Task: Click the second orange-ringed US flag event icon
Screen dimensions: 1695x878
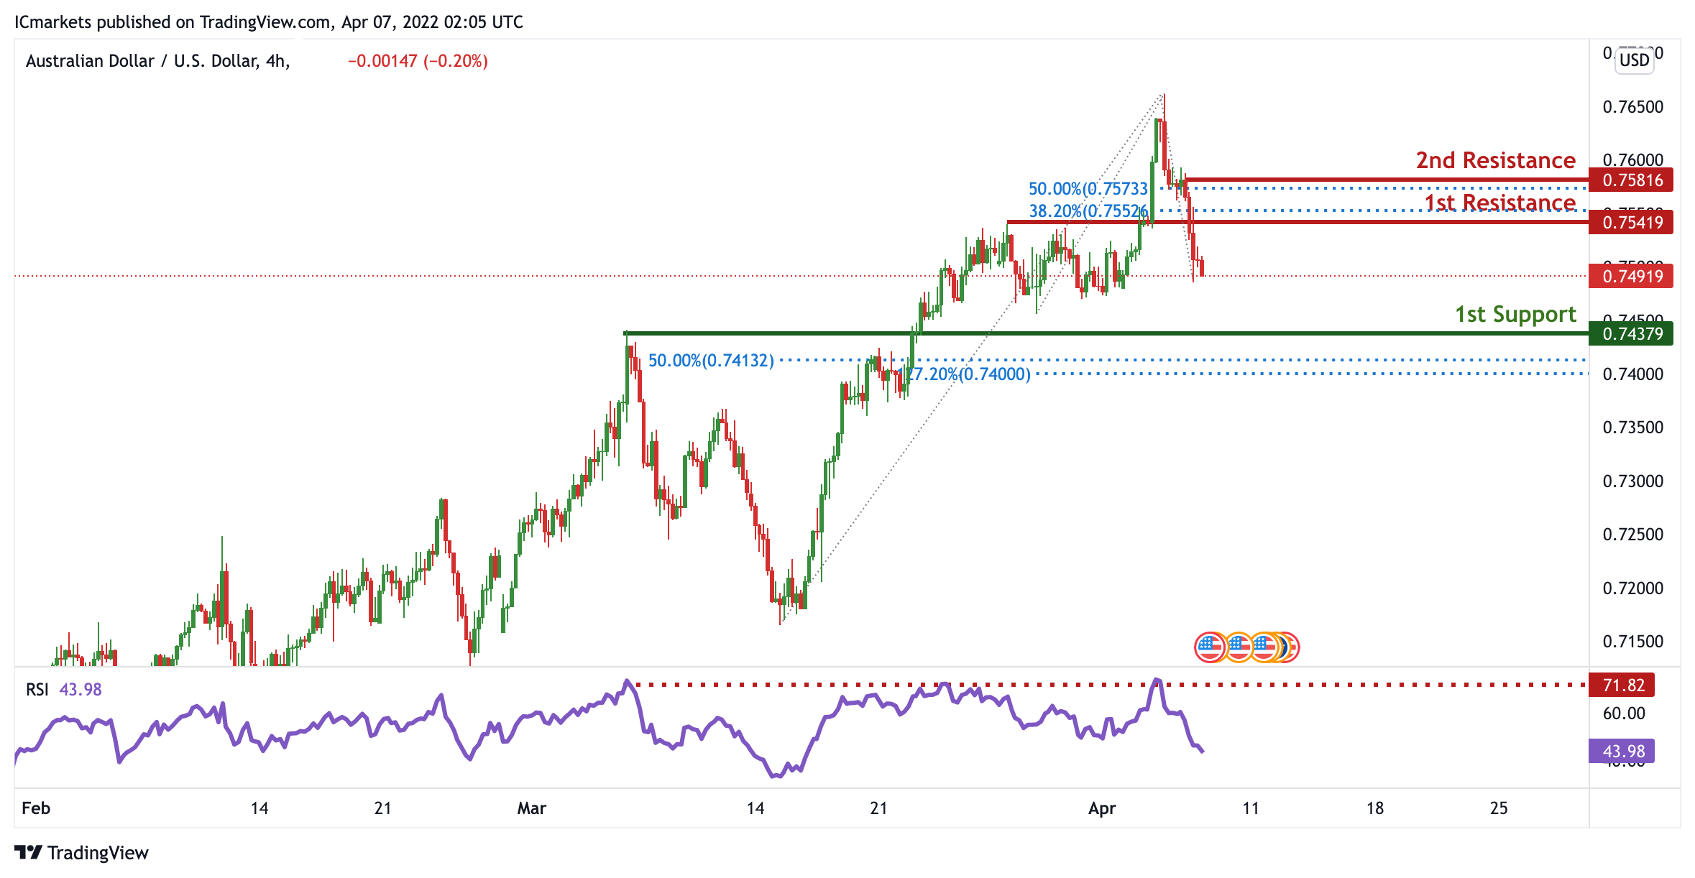Action: point(1239,647)
